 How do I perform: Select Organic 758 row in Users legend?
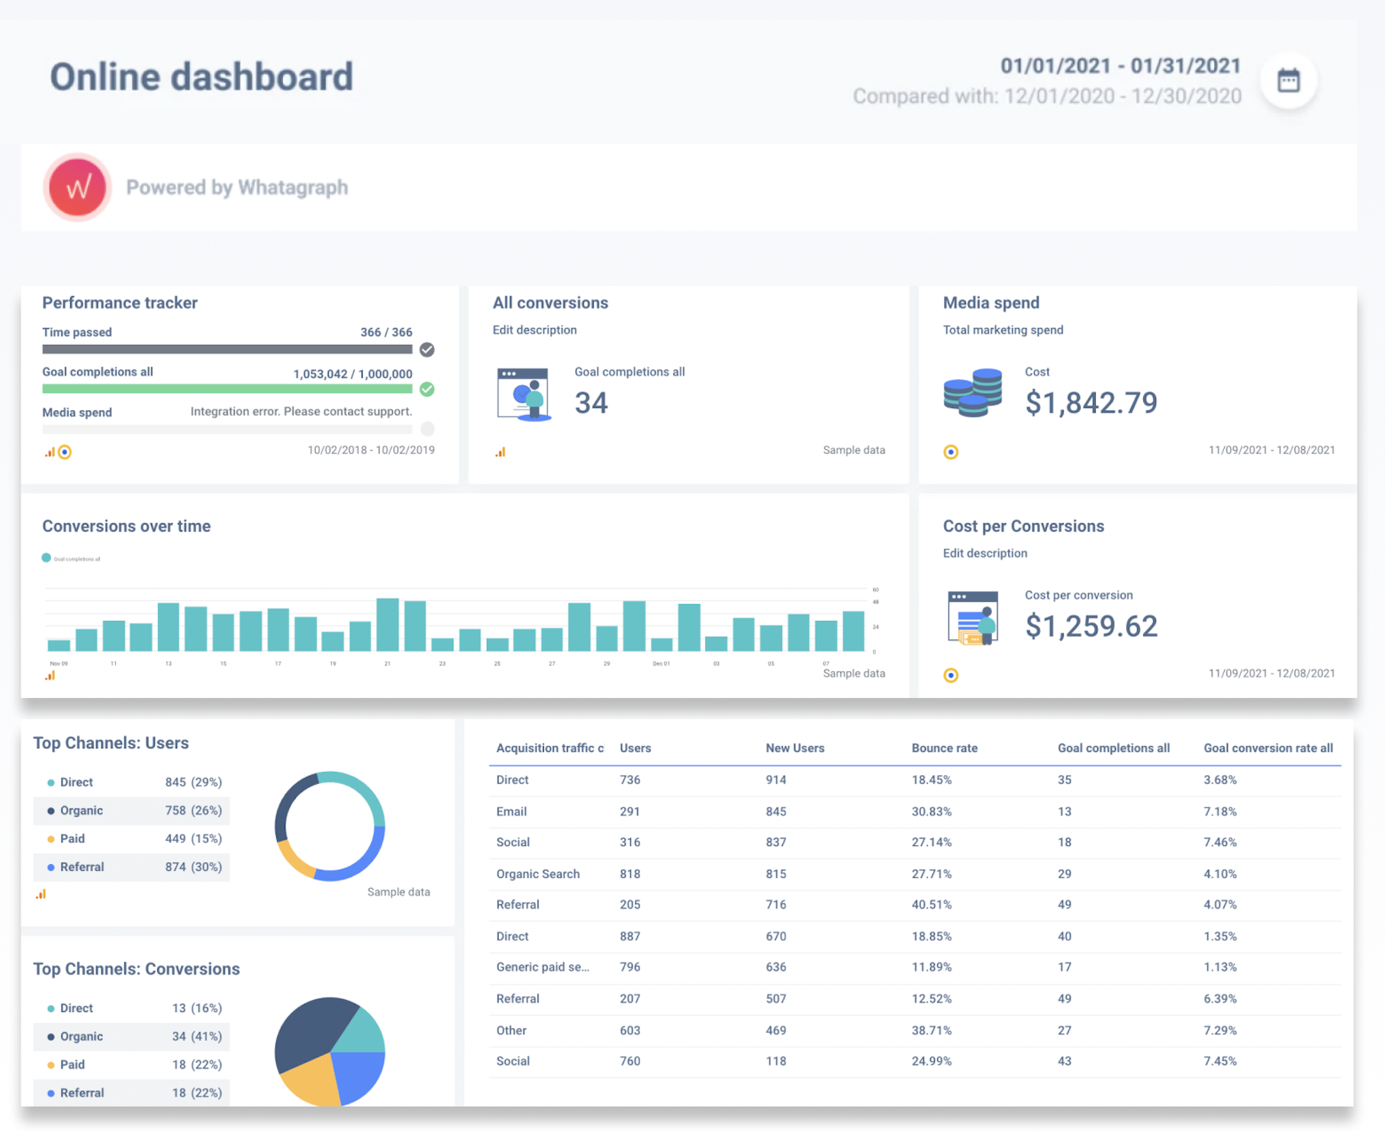pos(132,810)
